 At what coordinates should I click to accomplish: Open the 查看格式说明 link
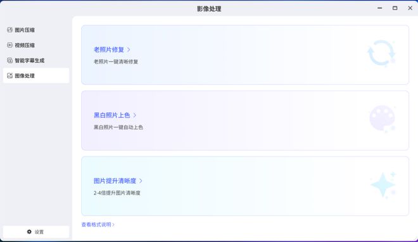point(96,224)
